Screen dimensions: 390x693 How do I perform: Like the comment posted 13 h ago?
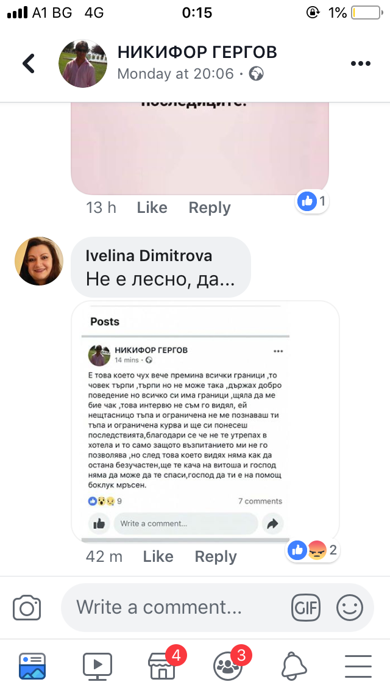tap(152, 207)
